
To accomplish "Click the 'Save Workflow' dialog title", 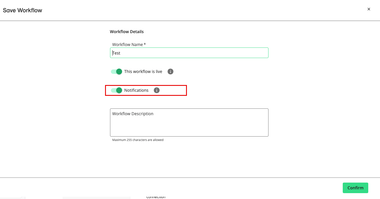I will [x=23, y=10].
